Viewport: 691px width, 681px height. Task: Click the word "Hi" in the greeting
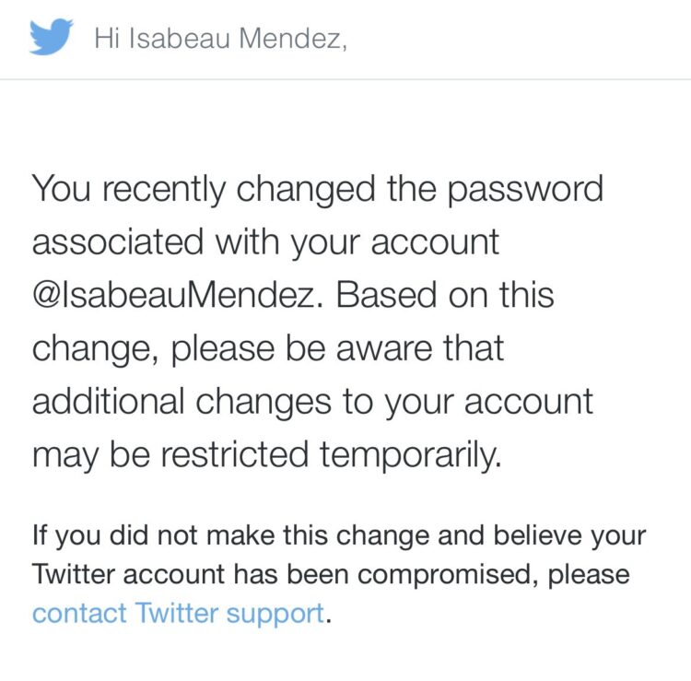107,39
